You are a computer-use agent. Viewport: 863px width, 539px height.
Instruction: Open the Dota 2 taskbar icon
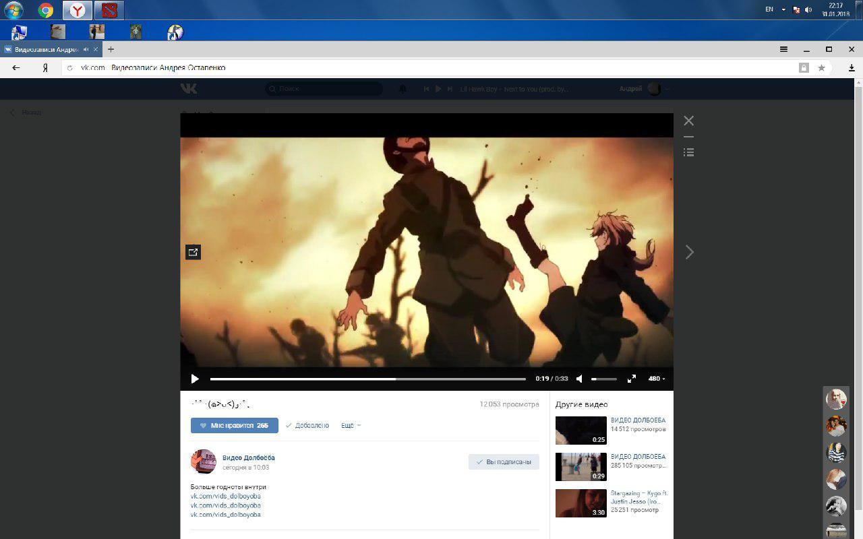pyautogui.click(x=109, y=10)
